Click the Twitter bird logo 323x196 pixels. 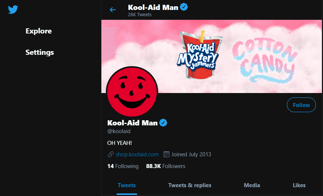[x=13, y=9]
